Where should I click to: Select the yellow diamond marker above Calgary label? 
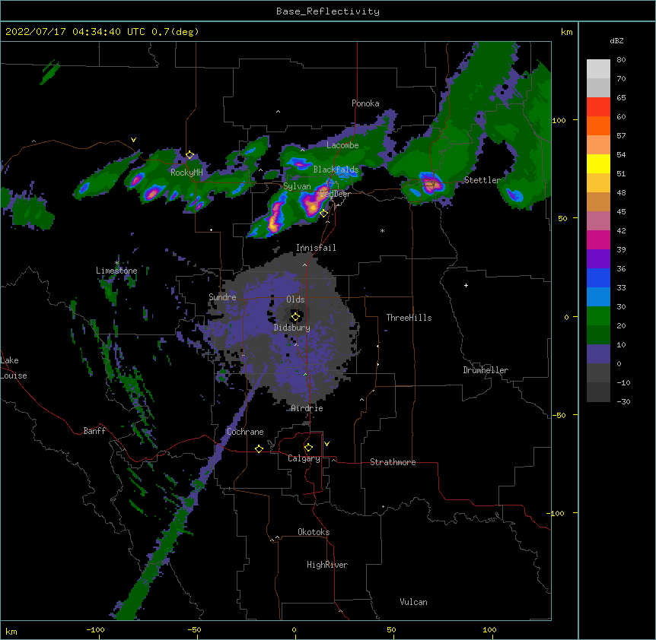click(x=308, y=448)
